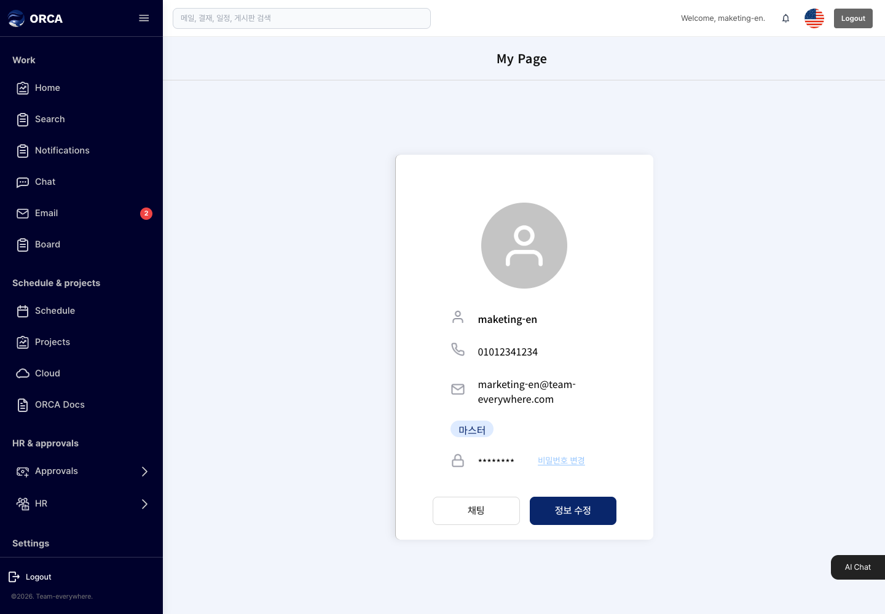This screenshot has height=614, width=885.
Task: Click the ORCA Docs document icon
Action: [23, 405]
